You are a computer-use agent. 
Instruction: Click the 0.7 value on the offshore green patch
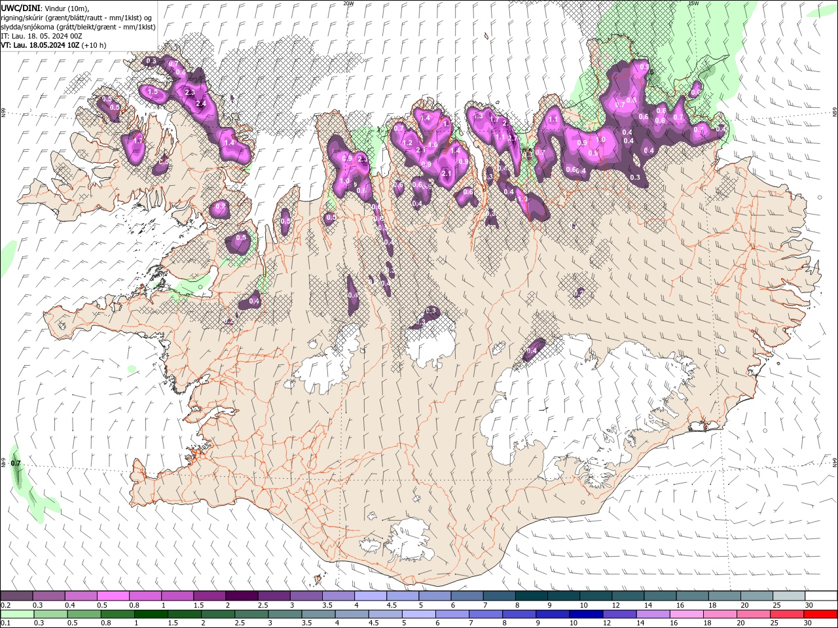pos(16,463)
